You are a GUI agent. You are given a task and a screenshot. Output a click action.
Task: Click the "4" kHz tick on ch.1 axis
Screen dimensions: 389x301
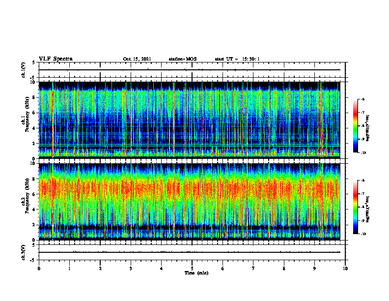tap(34, 128)
